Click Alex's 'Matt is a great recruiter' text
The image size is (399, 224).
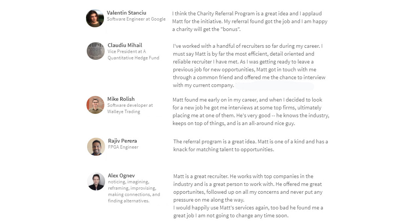coord(248,196)
